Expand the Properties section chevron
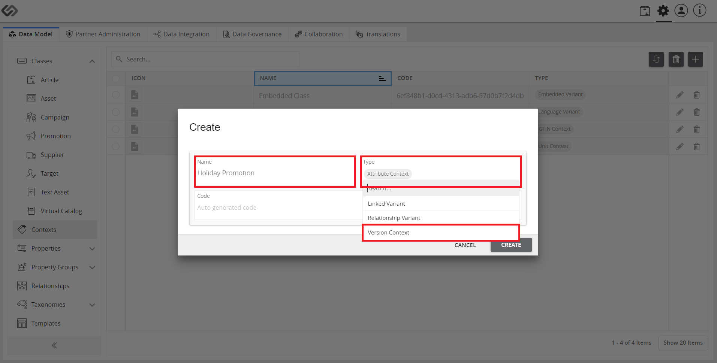The height and width of the screenshot is (363, 717). click(92, 248)
